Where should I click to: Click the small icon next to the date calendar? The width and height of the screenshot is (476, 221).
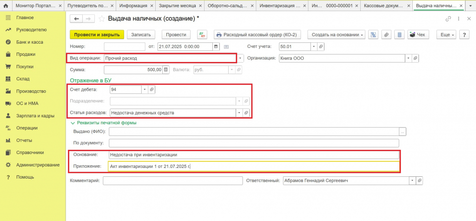[x=226, y=47]
